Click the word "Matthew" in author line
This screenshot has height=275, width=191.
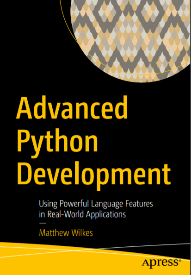pyautogui.click(x=54, y=233)
